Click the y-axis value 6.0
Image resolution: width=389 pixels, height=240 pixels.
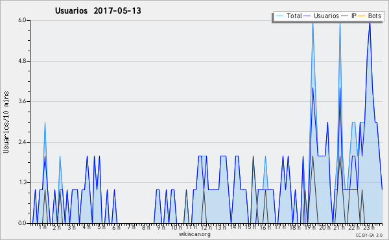[x=22, y=20]
